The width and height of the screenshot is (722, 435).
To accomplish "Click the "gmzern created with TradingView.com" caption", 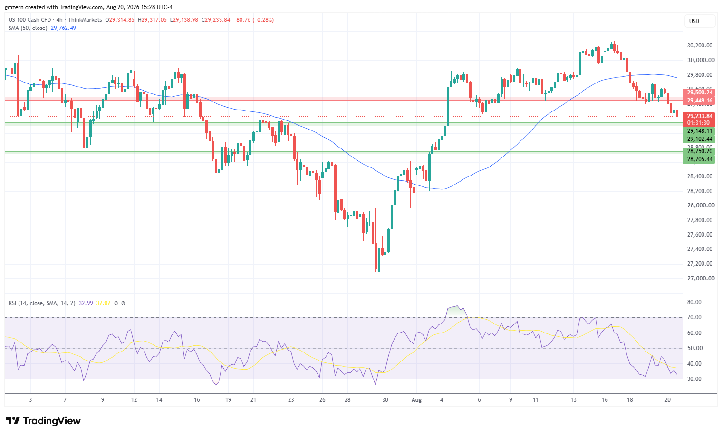I will click(x=54, y=7).
